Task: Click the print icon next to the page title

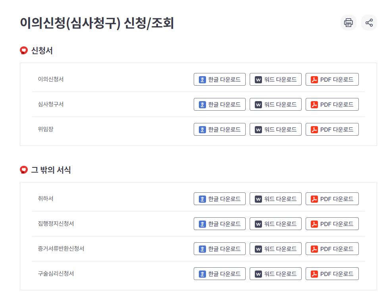Action: pos(348,23)
